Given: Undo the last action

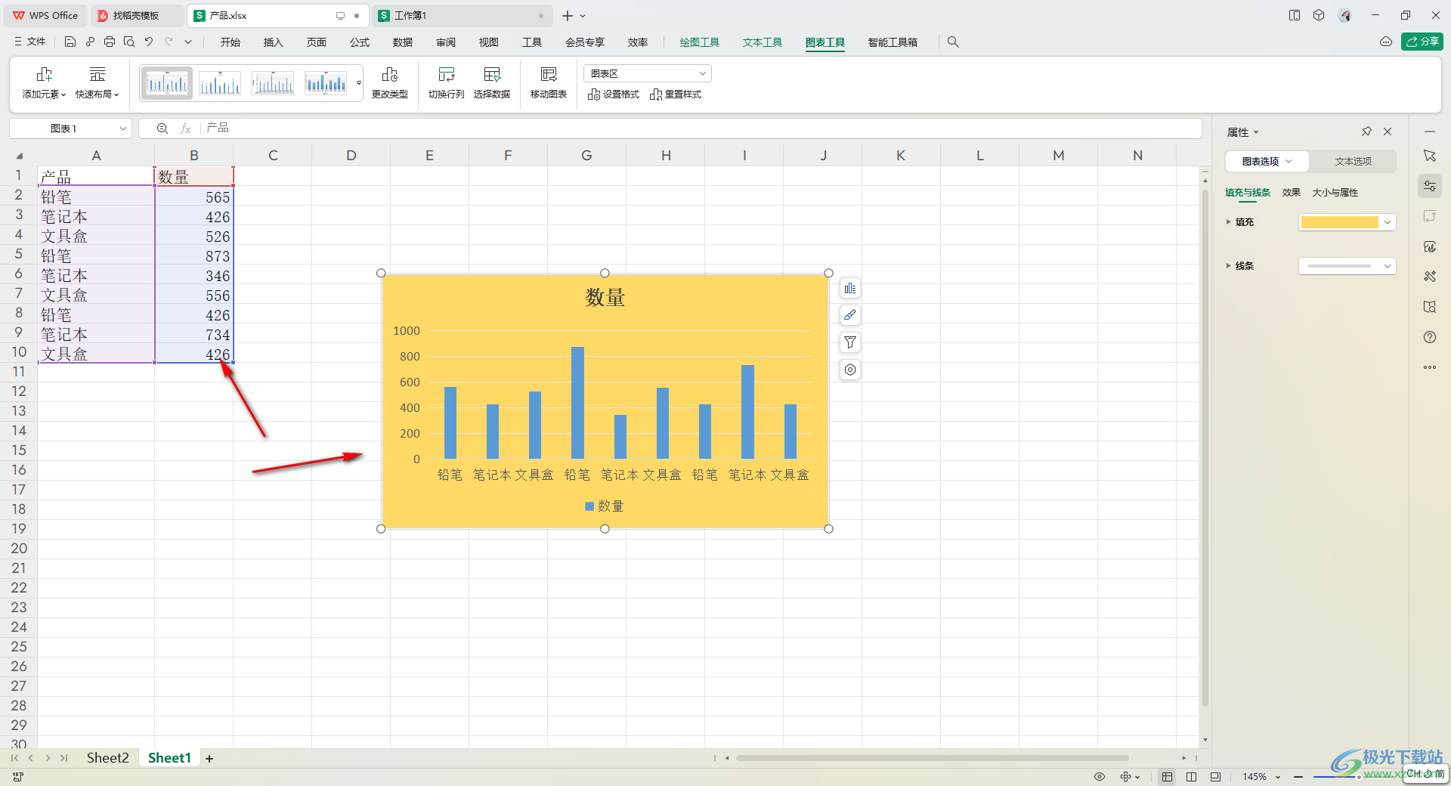Looking at the screenshot, I should [x=149, y=42].
